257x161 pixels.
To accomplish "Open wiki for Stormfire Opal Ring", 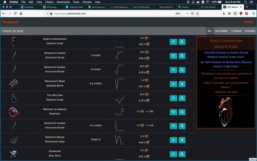I will pos(173,154).
